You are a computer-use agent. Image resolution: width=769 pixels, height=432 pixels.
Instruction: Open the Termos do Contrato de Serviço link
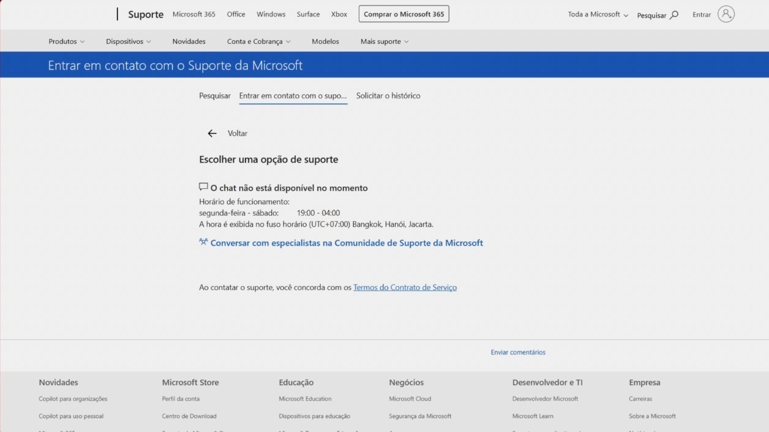coord(405,287)
